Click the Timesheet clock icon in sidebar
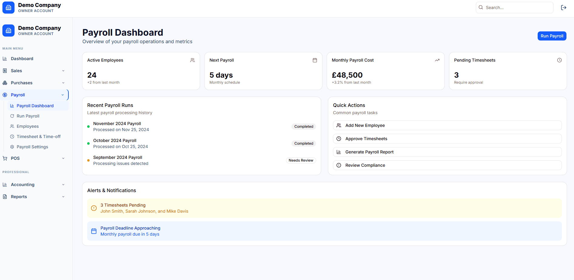The height and width of the screenshot is (280, 574). pos(12,137)
